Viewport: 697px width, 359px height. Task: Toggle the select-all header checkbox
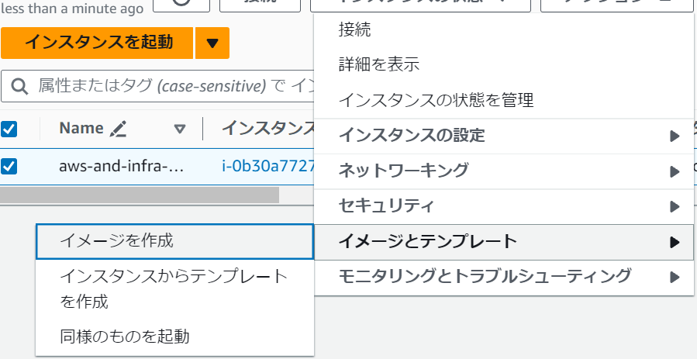[9, 129]
